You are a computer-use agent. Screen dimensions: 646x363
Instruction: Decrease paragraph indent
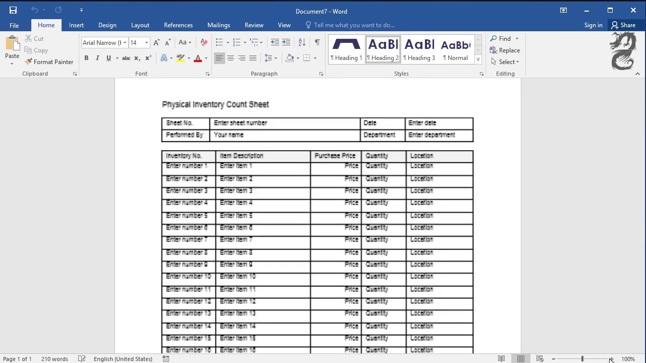pos(275,43)
